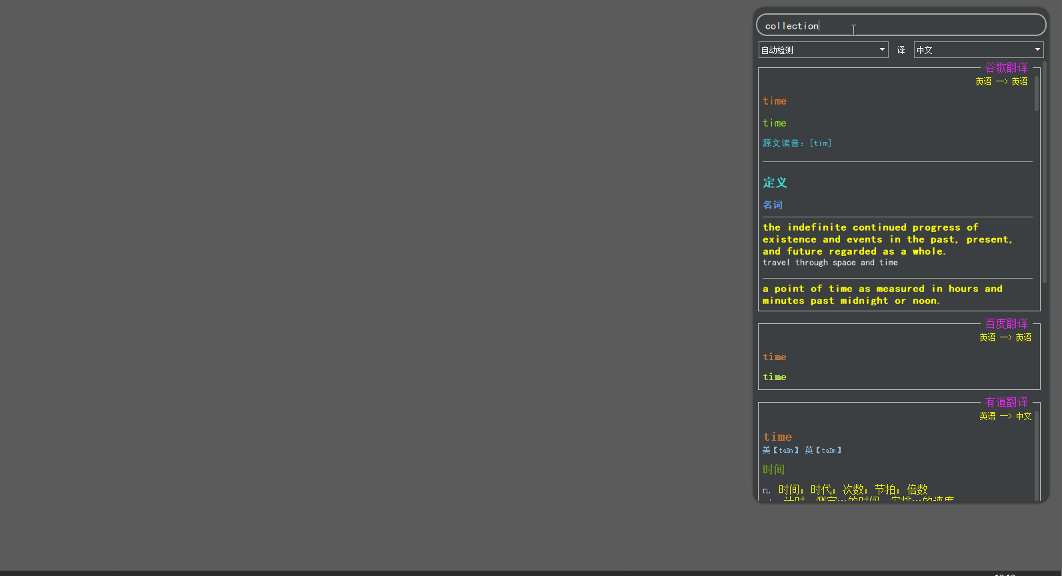Viewport: 1062px width, 576px height.
Task: Click the main results scrollbar at window edge
Action: pyautogui.click(x=1045, y=173)
